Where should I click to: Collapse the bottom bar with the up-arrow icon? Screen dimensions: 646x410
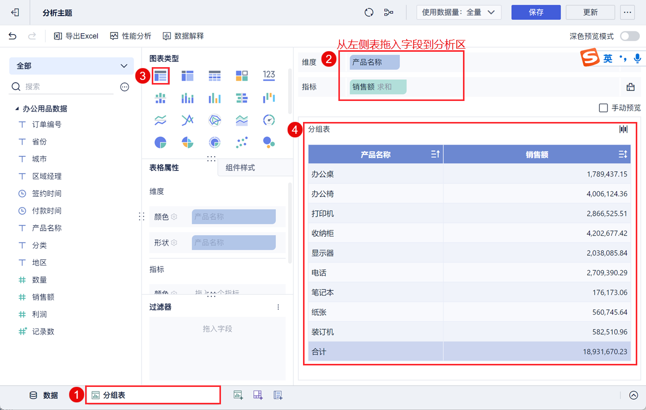(634, 395)
